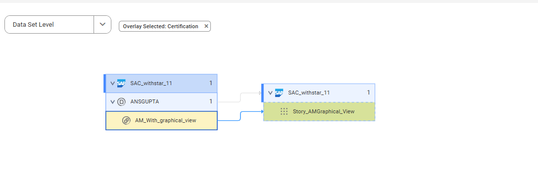Viewport: 538px width, 195px height.
Task: Open the Data Set Level dropdown arrow
Action: point(102,24)
